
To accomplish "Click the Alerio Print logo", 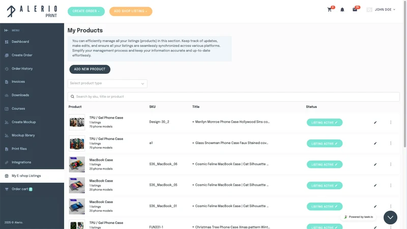I will [x=32, y=11].
